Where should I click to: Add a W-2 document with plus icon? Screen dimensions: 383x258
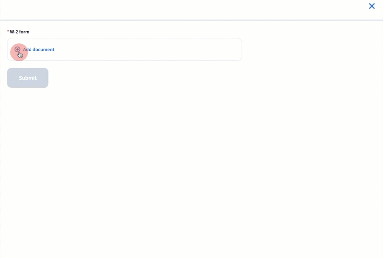click(x=17, y=49)
